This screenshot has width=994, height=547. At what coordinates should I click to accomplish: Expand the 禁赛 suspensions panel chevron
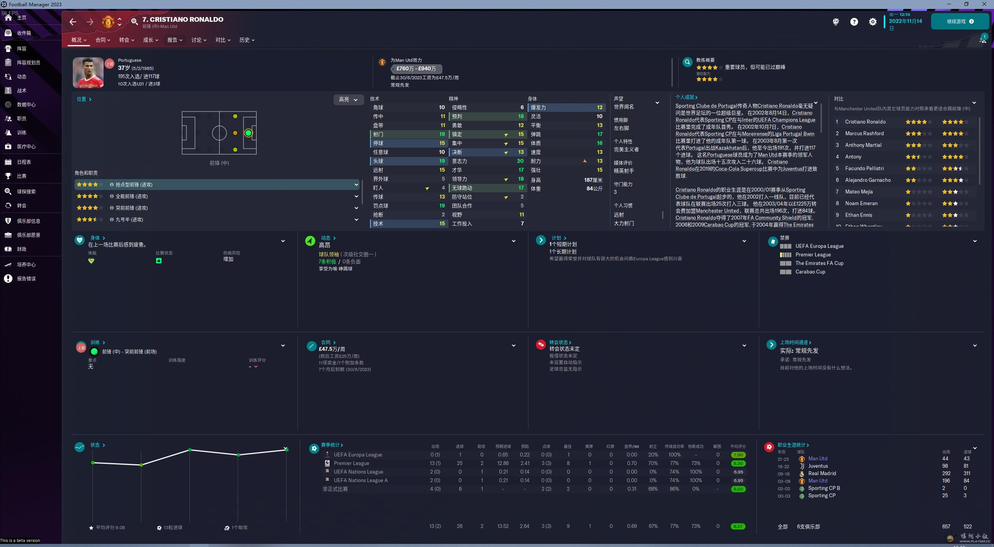coord(975,241)
